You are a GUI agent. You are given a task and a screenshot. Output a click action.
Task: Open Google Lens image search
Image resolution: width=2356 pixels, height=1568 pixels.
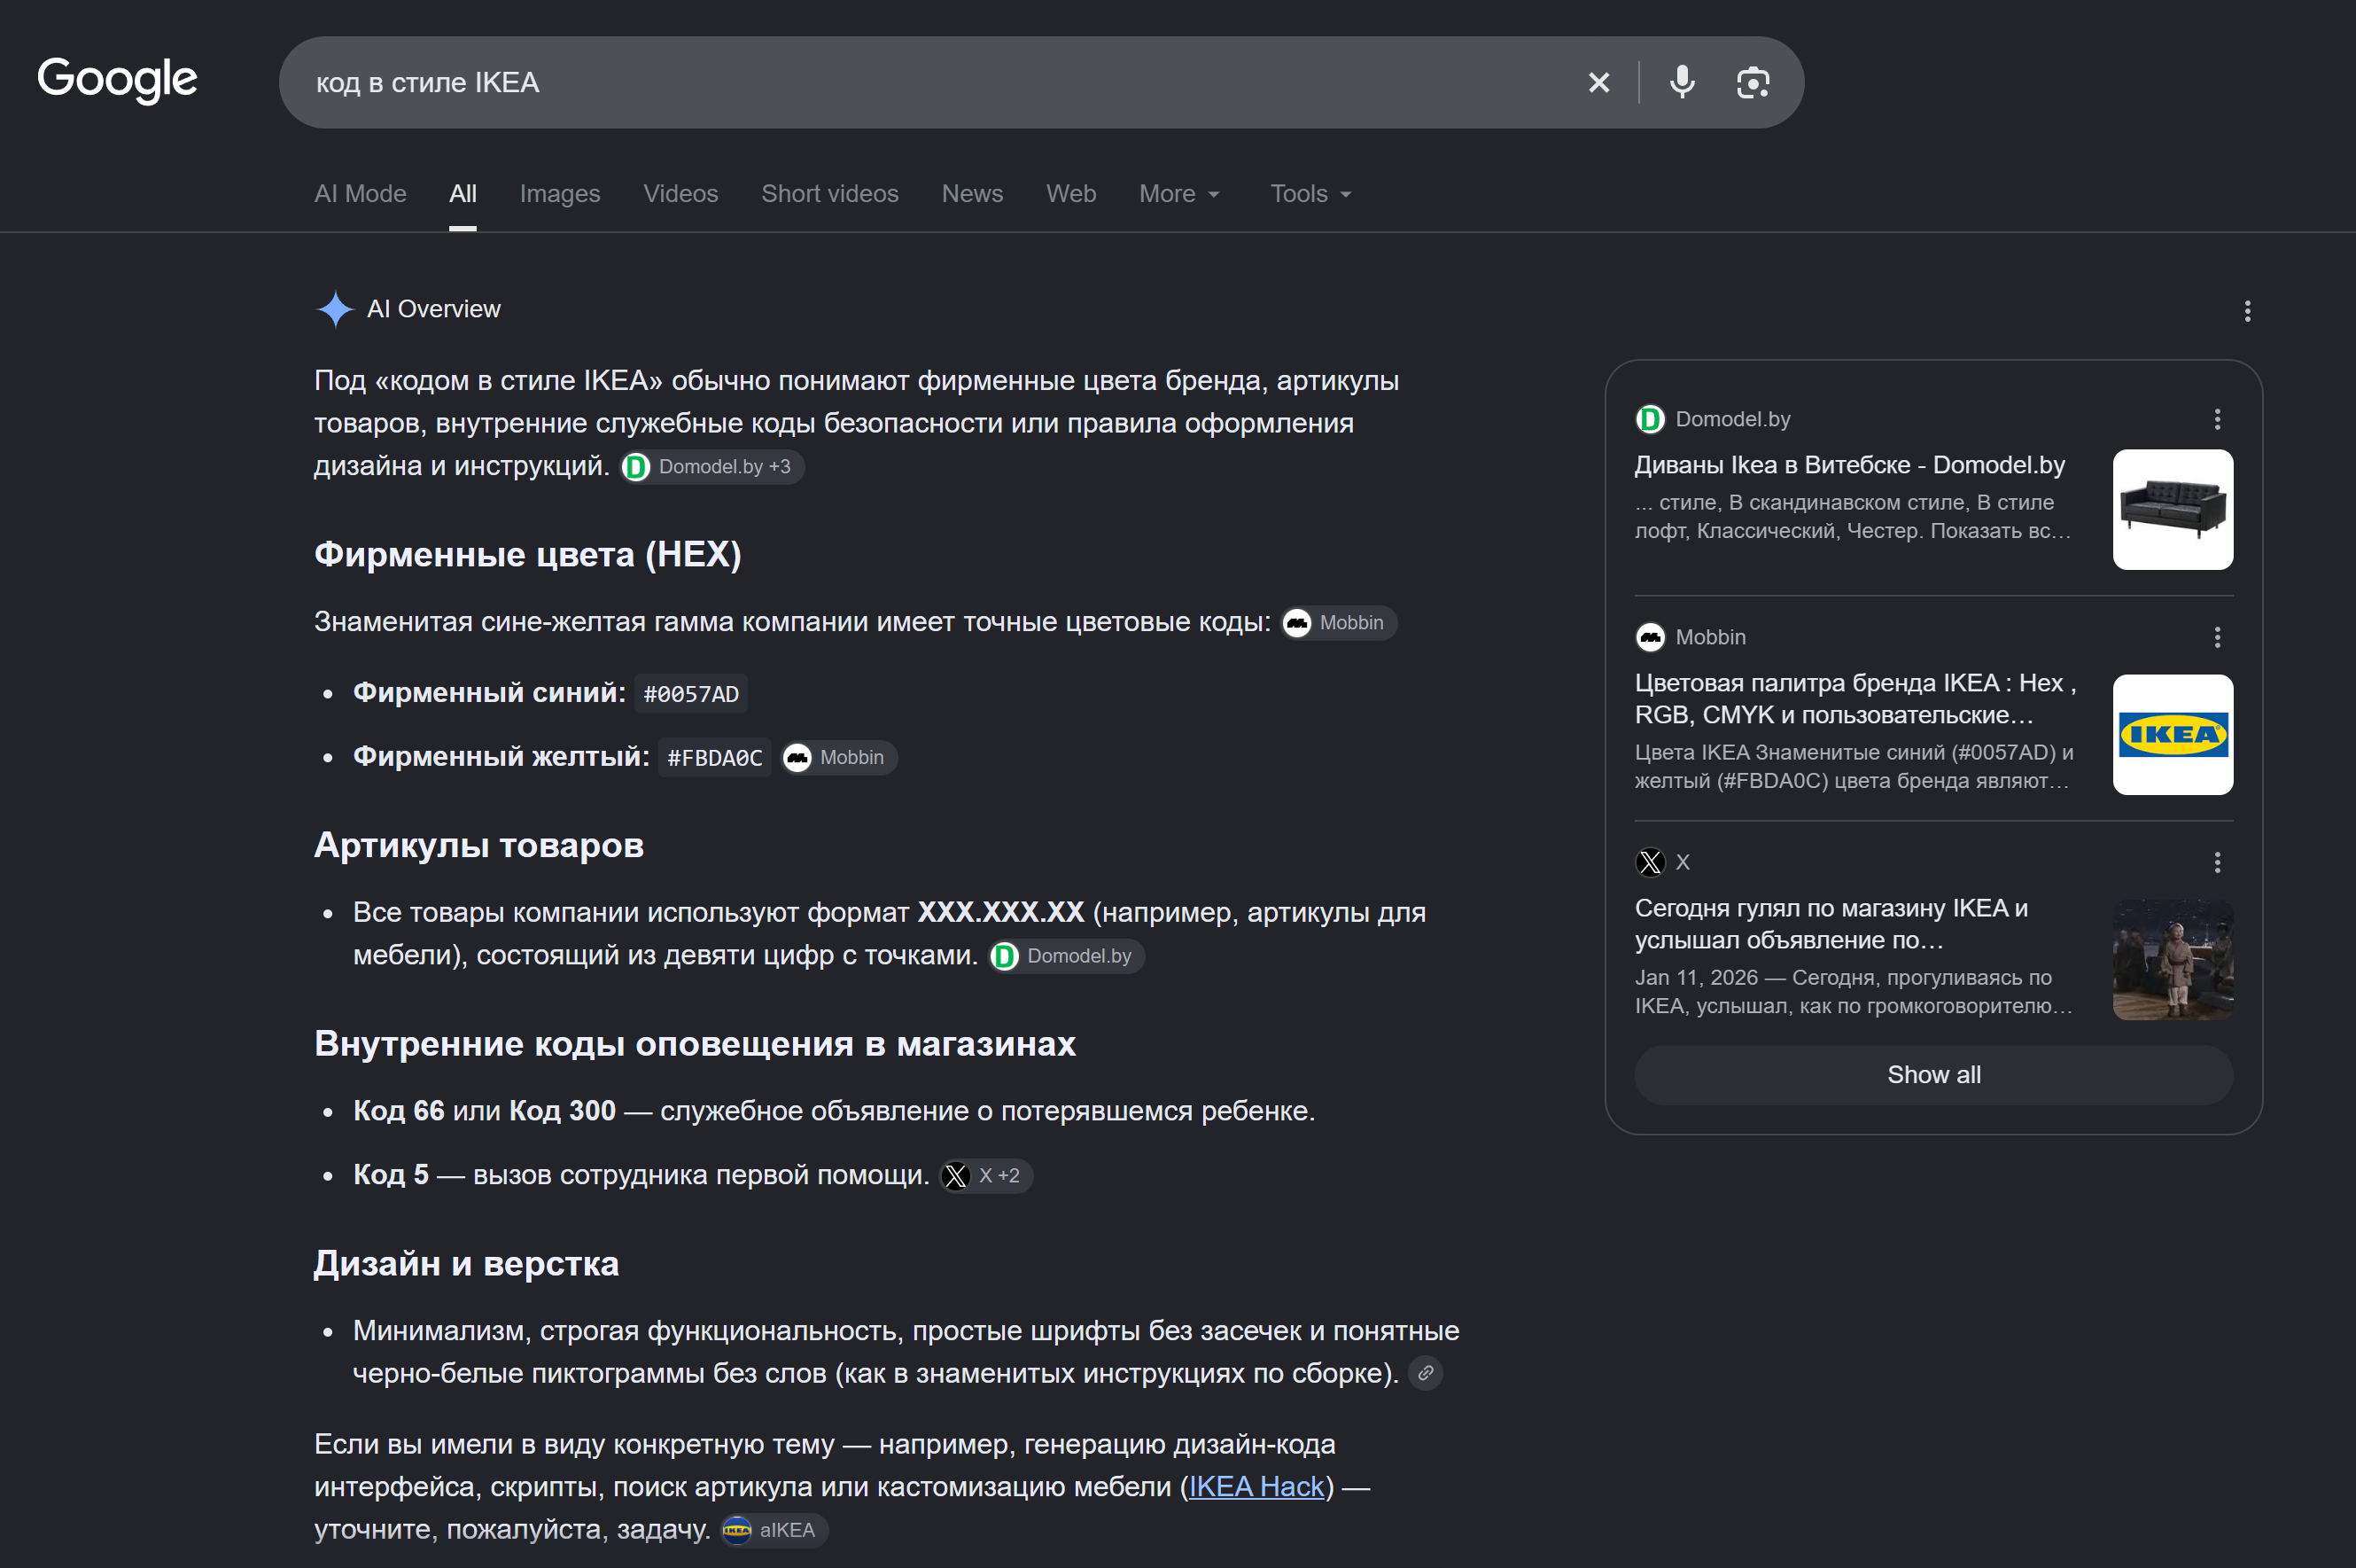[1753, 83]
